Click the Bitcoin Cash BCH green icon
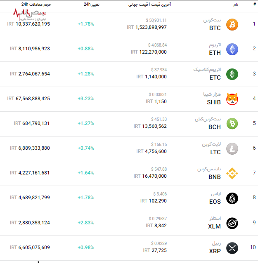 coord(232,123)
